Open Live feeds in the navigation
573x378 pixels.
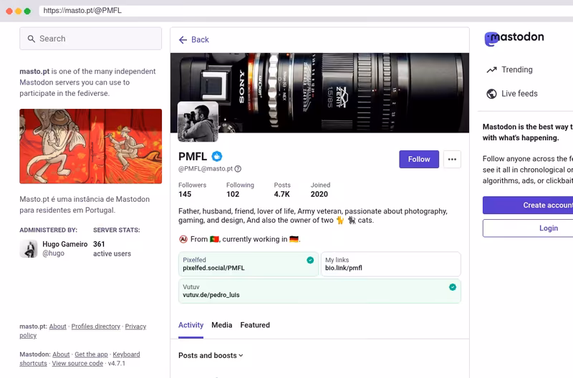click(x=512, y=94)
